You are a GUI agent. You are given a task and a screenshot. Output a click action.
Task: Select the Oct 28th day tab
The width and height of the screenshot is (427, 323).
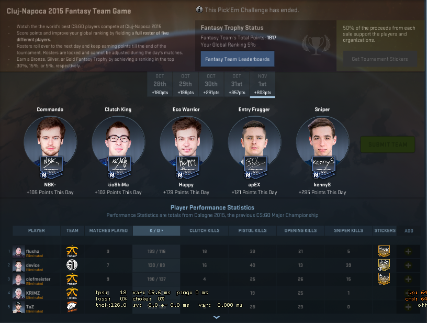(160, 84)
